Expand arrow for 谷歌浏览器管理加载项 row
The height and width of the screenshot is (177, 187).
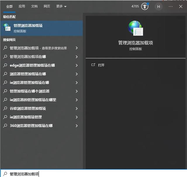(x=77, y=108)
